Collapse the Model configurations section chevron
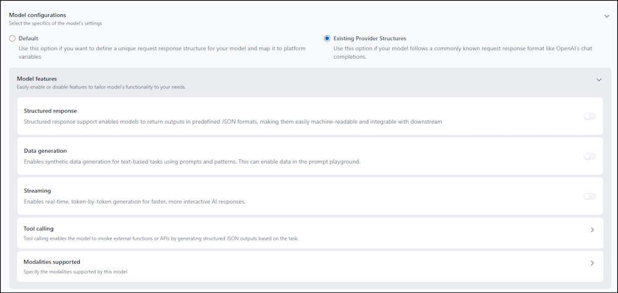This screenshot has height=293, width=618. click(x=606, y=16)
